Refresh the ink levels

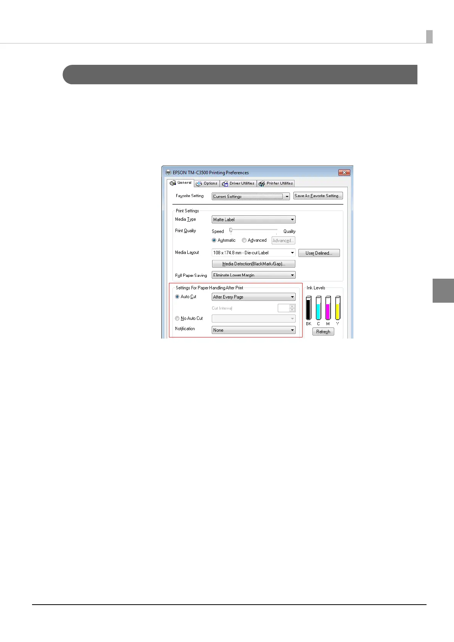point(323,332)
